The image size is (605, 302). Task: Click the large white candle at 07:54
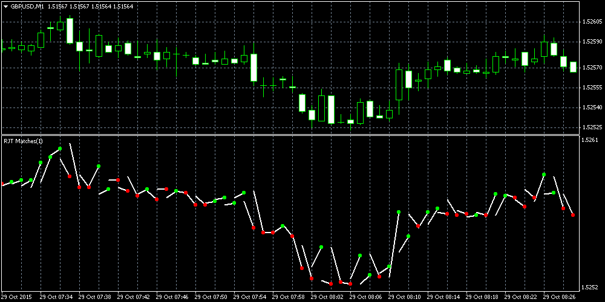[x=253, y=68]
